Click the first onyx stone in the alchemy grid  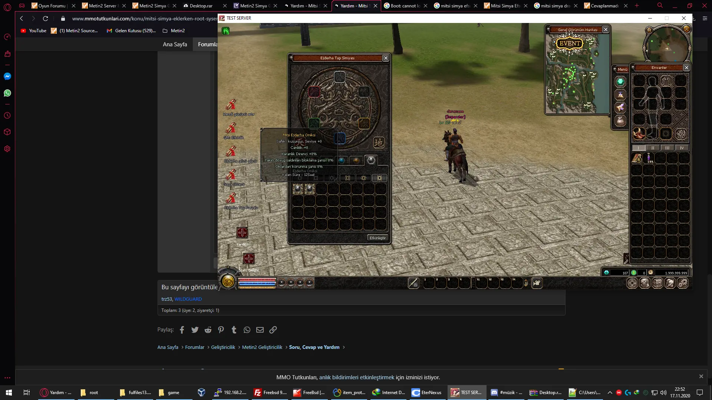tap(298, 189)
